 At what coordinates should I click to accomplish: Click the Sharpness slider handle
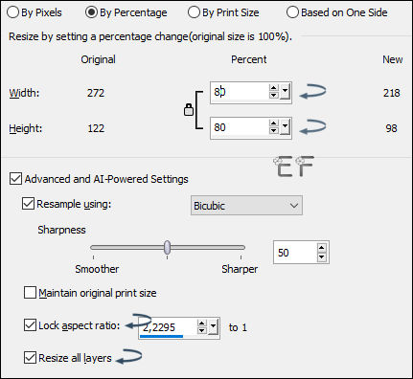click(x=167, y=247)
